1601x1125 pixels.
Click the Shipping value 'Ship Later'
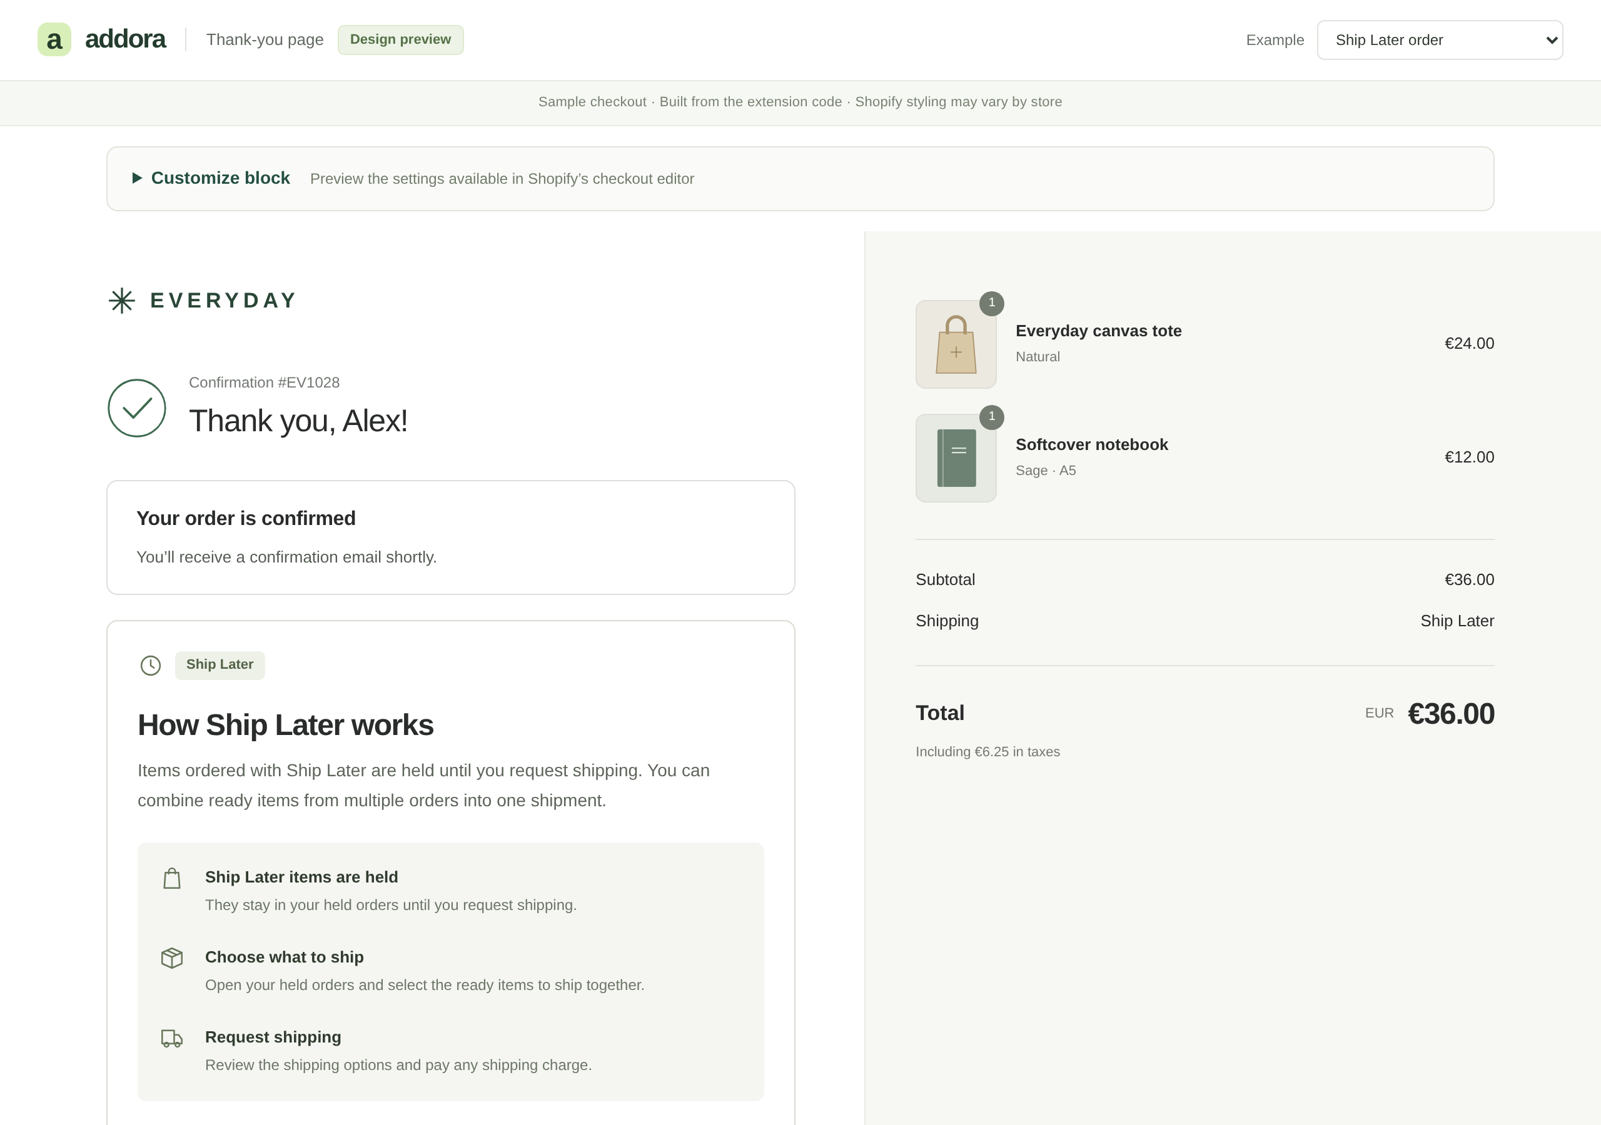[1457, 621]
